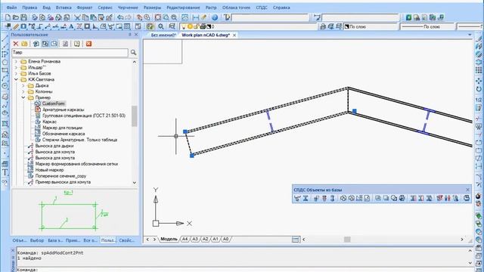Click the rotate icon in right toolbar
The height and width of the screenshot is (272, 484).
coord(479,89)
